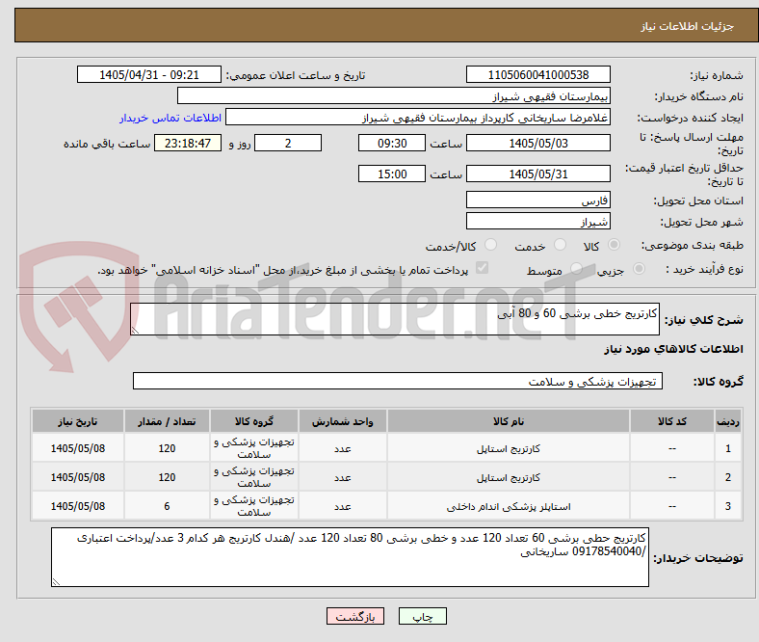Click the unit عدد in row 2

(x=343, y=478)
